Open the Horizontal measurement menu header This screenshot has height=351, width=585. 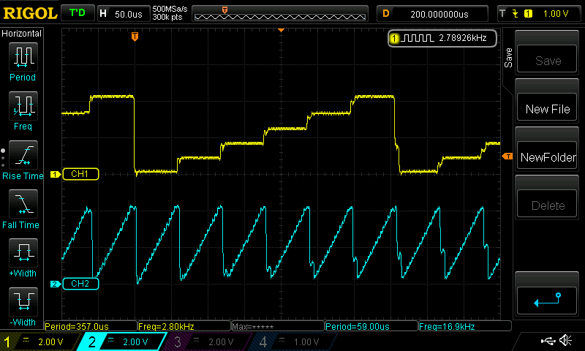click(22, 34)
